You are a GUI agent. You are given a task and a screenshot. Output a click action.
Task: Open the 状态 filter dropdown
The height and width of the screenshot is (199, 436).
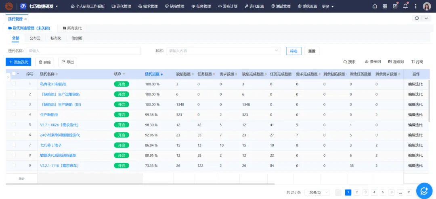click(224, 51)
